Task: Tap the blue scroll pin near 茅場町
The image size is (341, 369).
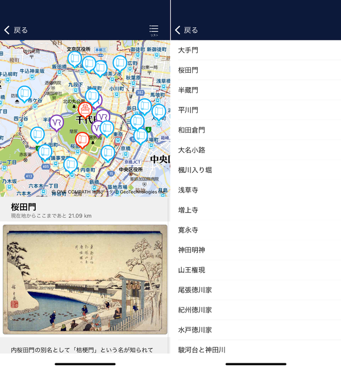Action: 140,136
